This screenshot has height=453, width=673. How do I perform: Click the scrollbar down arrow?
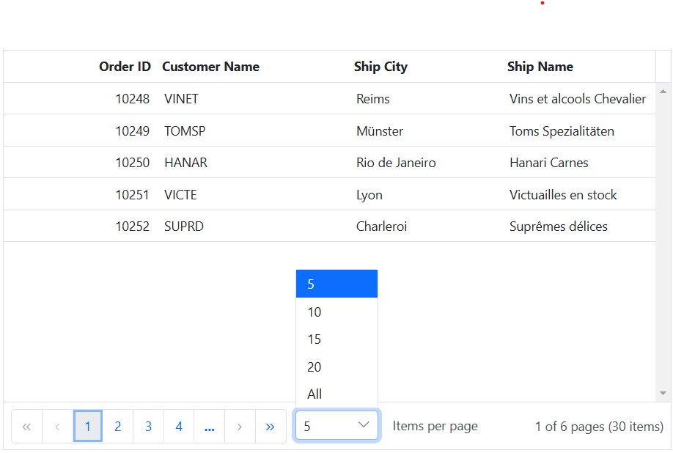(x=663, y=393)
